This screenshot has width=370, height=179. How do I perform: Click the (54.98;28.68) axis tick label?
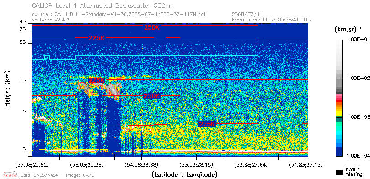pyautogui.click(x=142, y=165)
